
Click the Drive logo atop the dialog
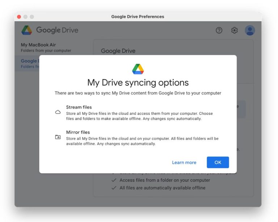pos(138,69)
